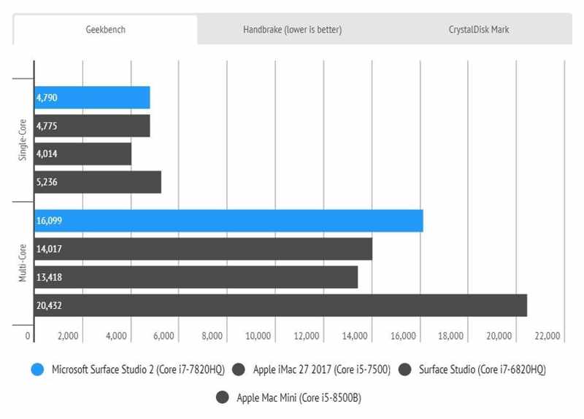The image size is (584, 419).
Task: Click the Apple iMac 27 2017 (Core i5-7500) legend label
Action: [322, 369]
